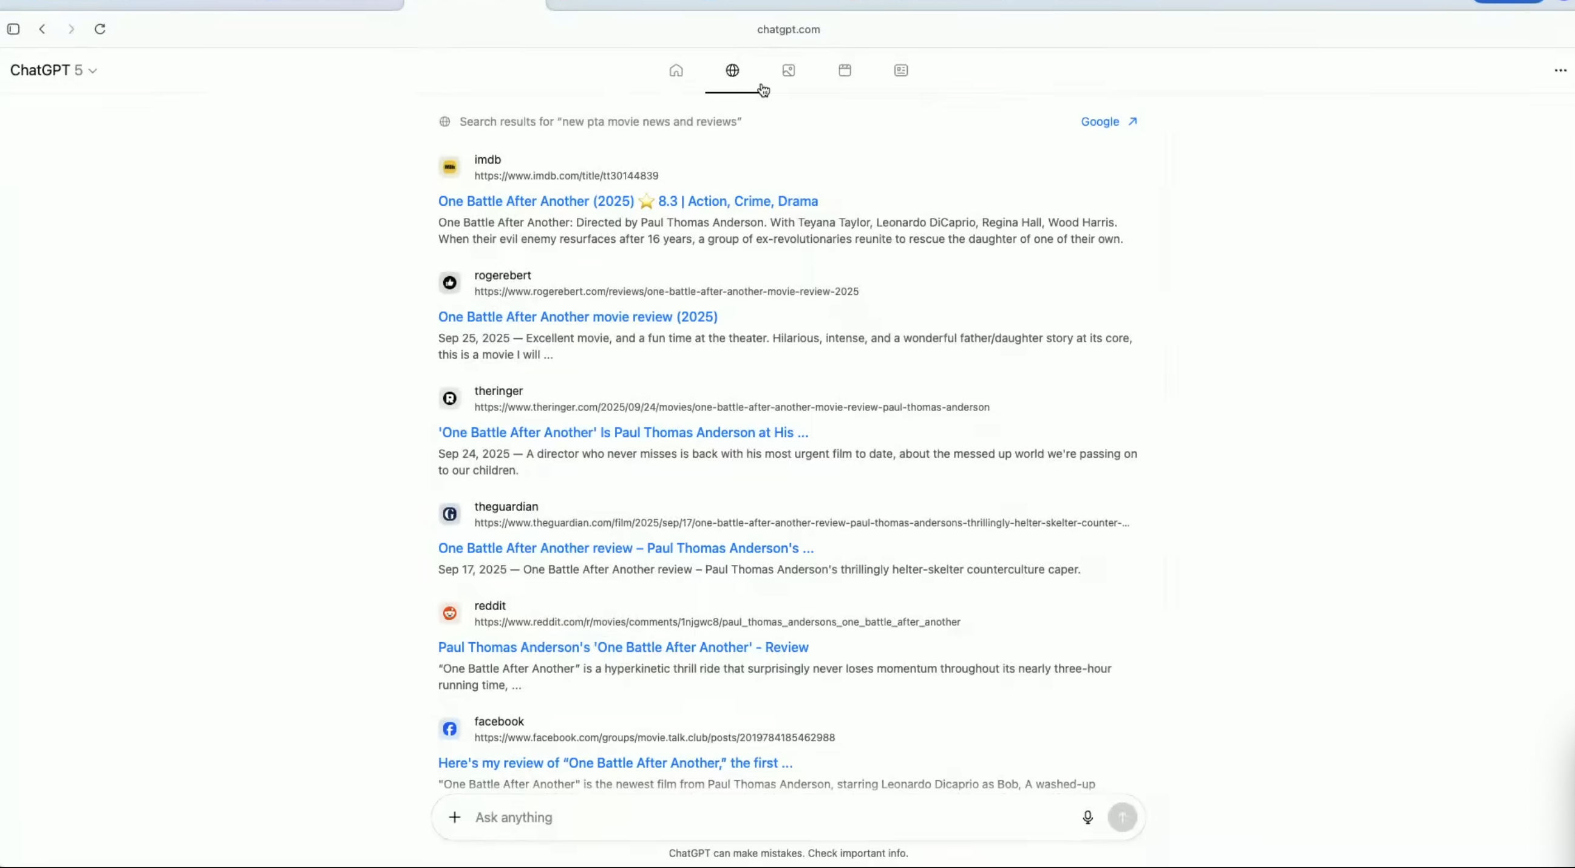
Task: Expand the ChatGPT 5 model dropdown
Action: [53, 70]
